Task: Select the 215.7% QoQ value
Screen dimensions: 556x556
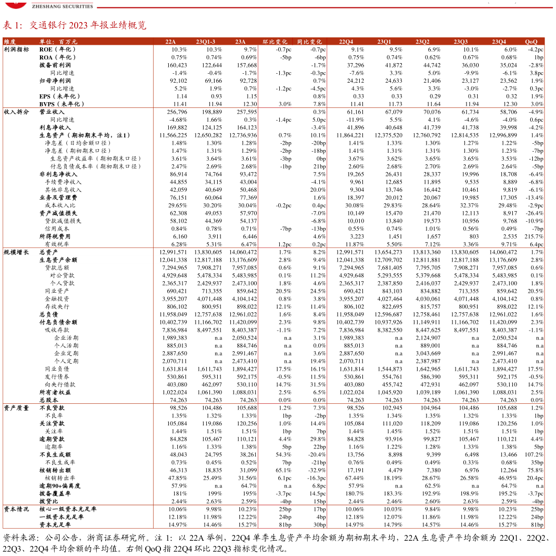Action: (534, 236)
